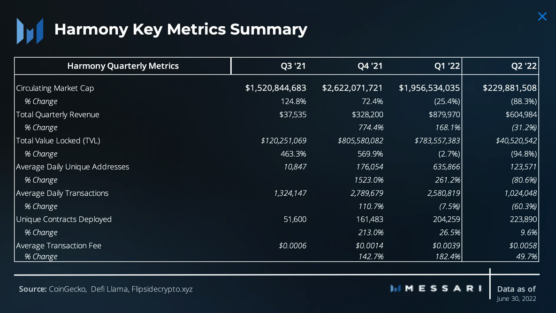The width and height of the screenshot is (556, 313).
Task: Select the 'Harmony Key Metrics Summary' title
Action: 181,30
